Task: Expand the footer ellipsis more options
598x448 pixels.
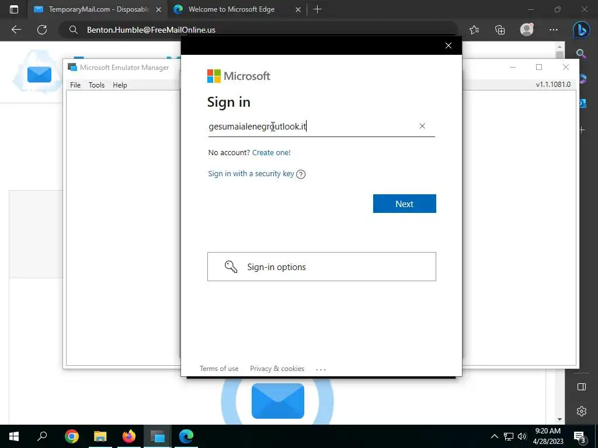Action: click(x=321, y=369)
